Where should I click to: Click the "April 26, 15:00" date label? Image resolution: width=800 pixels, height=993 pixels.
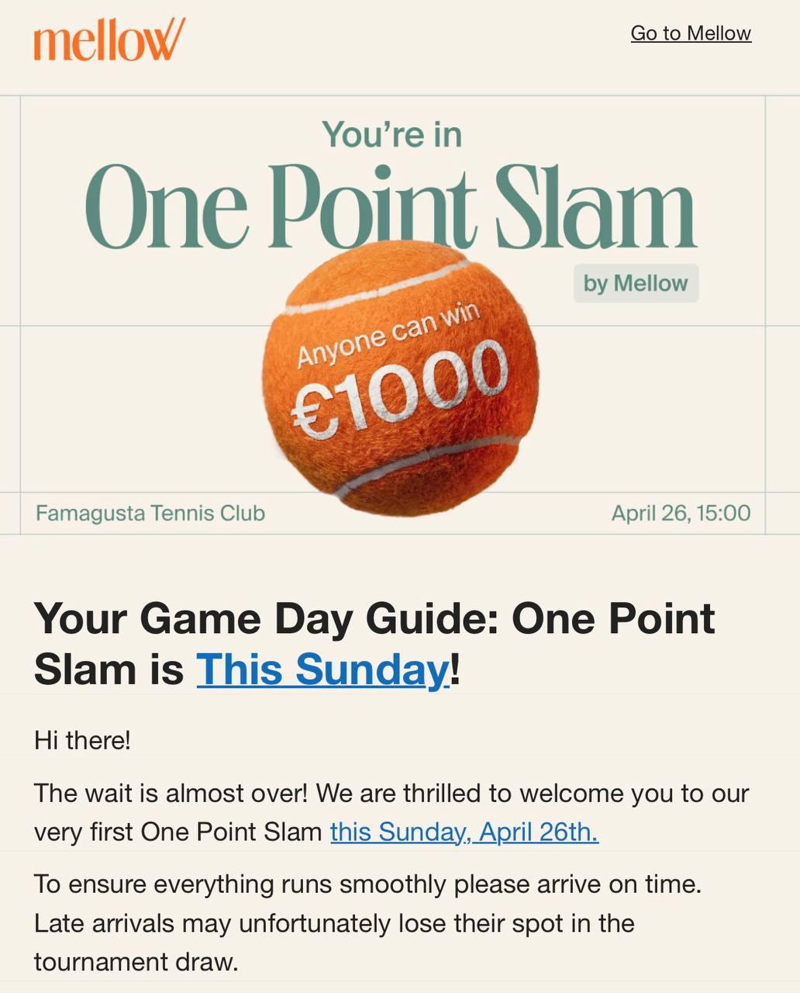pyautogui.click(x=681, y=513)
